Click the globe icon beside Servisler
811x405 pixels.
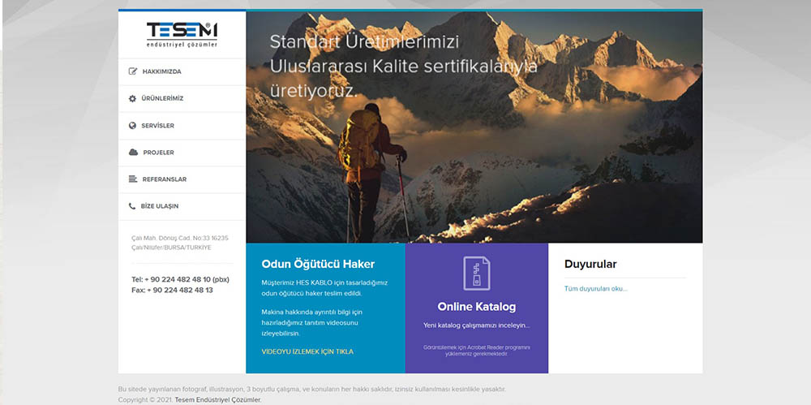(x=133, y=126)
